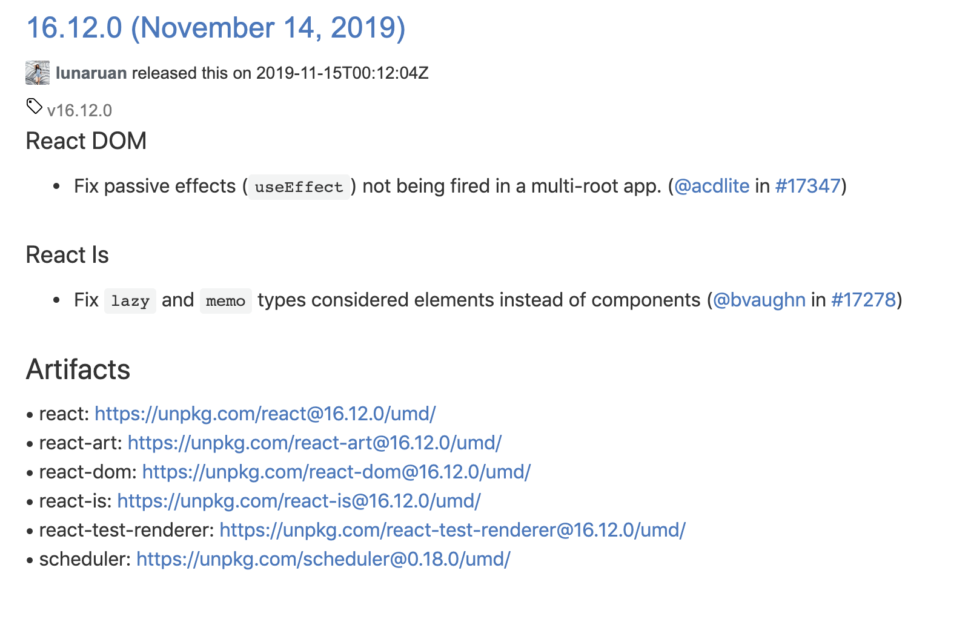
Task: Open the react-dom unpkg UMD link
Action: tap(336, 472)
